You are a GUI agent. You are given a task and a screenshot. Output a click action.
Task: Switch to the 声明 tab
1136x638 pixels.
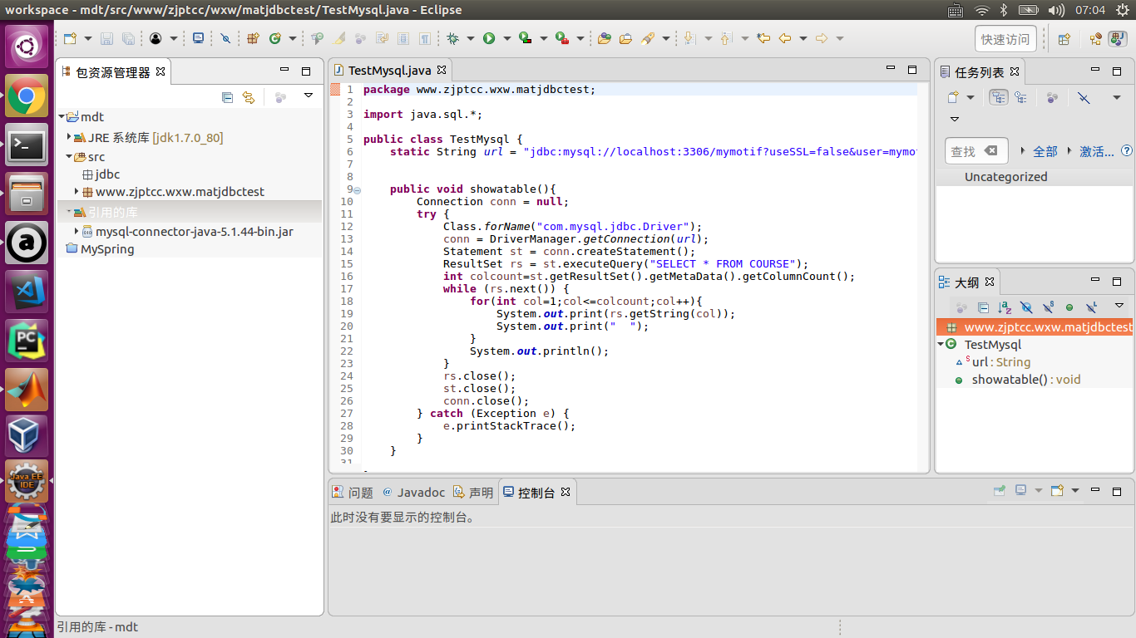tap(473, 492)
